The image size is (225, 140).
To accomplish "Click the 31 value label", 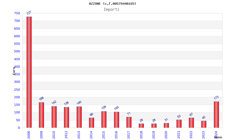I will click(x=166, y=120).
